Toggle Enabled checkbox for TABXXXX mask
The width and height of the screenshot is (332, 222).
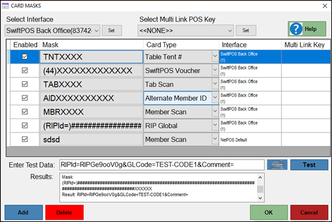tap(25, 84)
